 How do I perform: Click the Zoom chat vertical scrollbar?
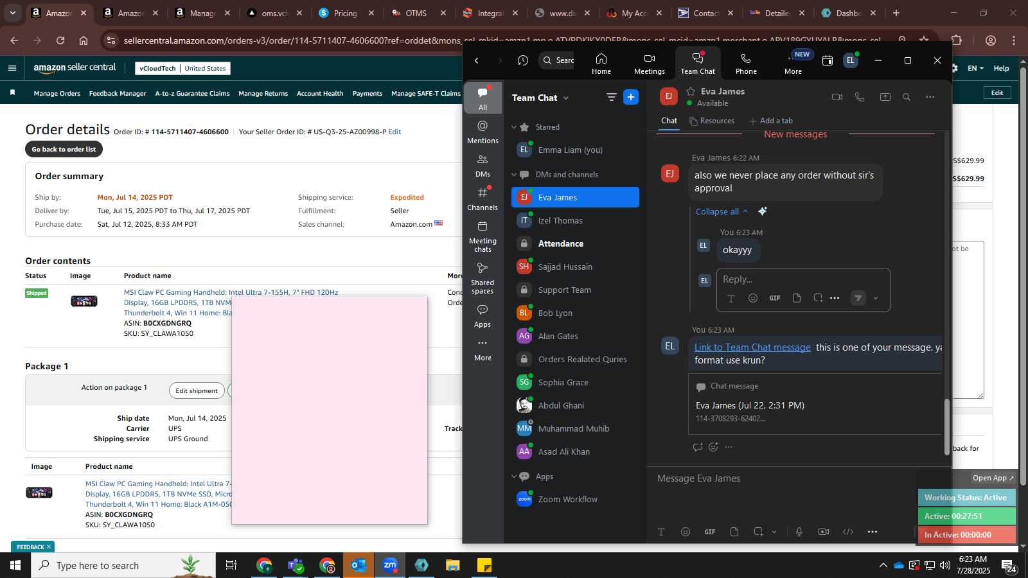946,426
